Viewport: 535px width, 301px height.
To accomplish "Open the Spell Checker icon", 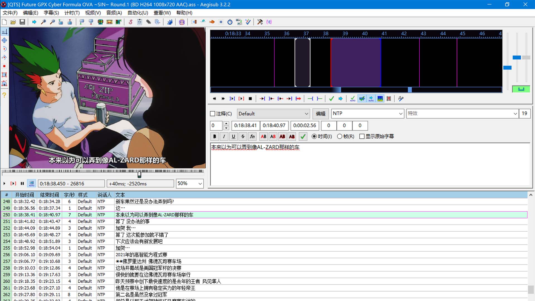I will pyautogui.click(x=248, y=22).
